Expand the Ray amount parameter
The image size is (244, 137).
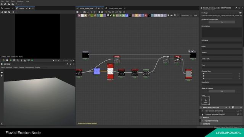(202, 111)
